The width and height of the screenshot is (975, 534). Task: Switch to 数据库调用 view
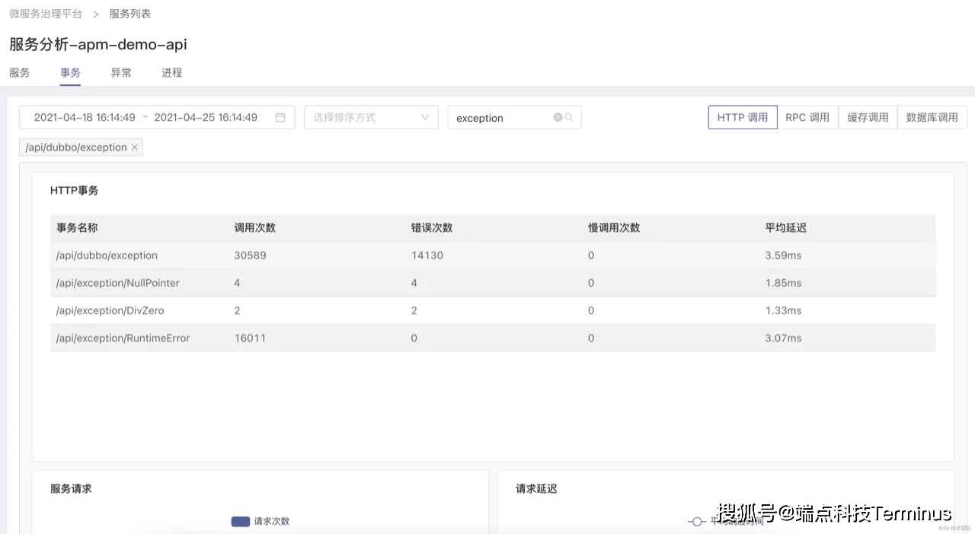pyautogui.click(x=932, y=117)
